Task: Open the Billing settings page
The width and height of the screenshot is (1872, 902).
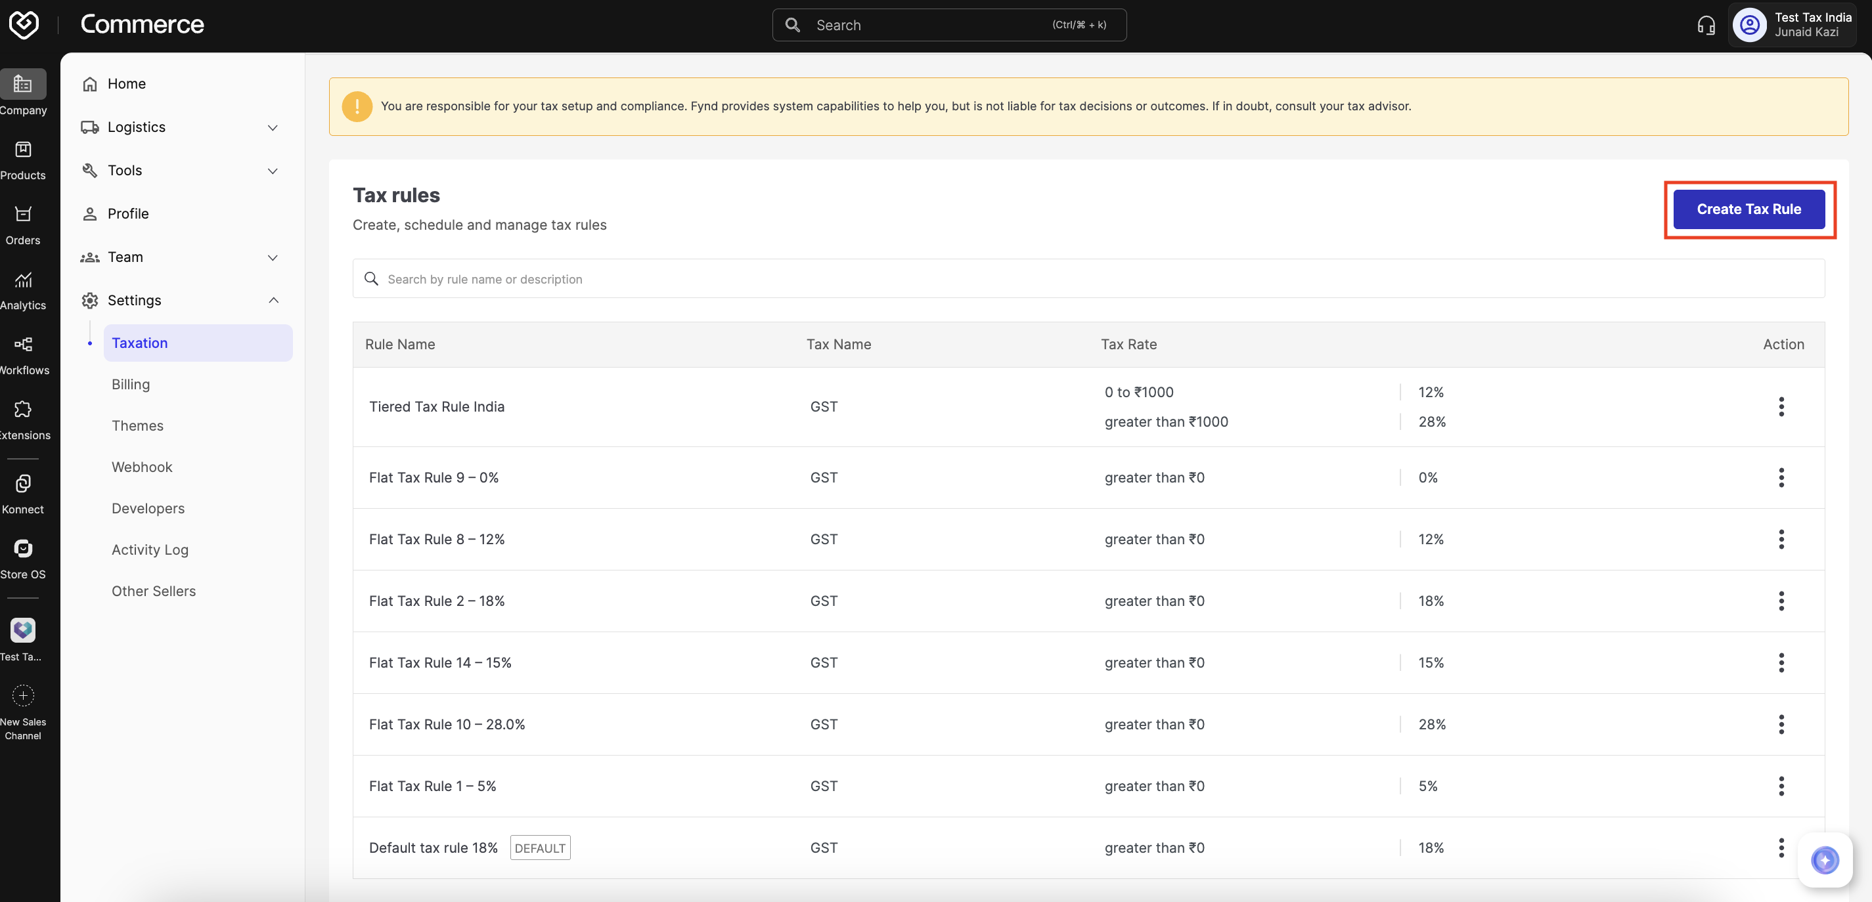Action: pyautogui.click(x=131, y=385)
